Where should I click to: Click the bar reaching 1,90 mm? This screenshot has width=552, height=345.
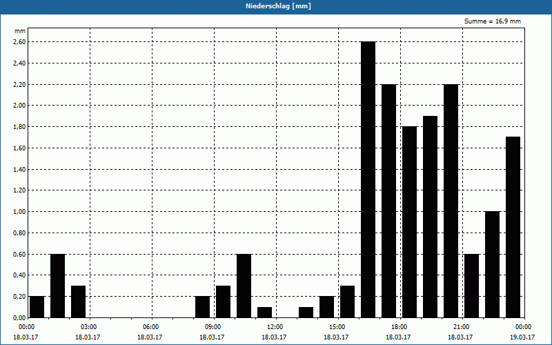(x=430, y=217)
